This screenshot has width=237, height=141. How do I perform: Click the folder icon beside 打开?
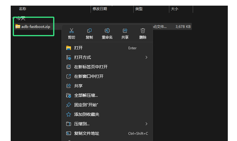69,48
